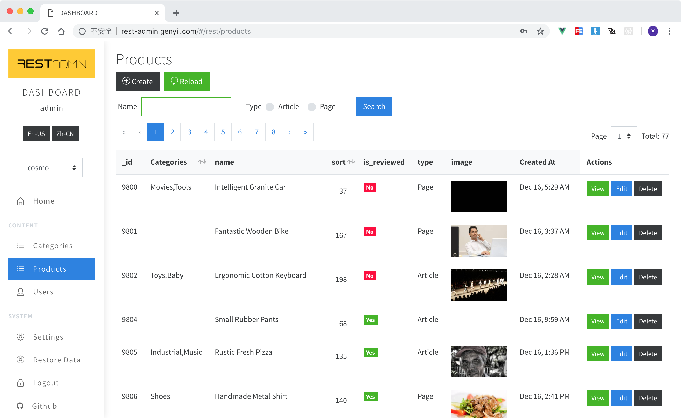
Task: Bookmark page with the star icon
Action: [x=540, y=31]
